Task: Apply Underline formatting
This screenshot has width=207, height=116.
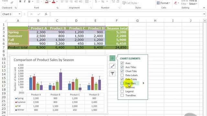Action: [29, 1]
